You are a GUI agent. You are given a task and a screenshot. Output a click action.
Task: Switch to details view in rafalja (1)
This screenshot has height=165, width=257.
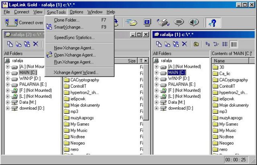pyautogui.click(x=234, y=44)
